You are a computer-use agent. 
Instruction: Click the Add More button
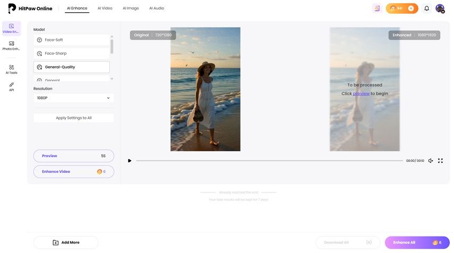pyautogui.click(x=66, y=242)
